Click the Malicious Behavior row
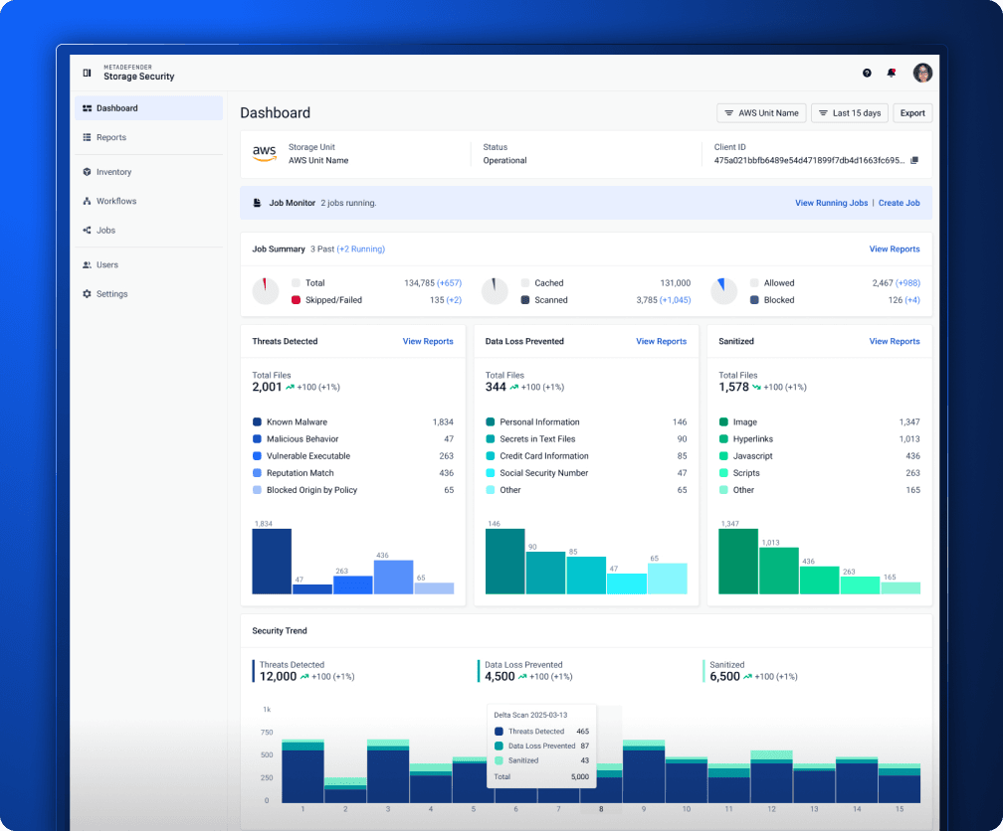 tap(353, 439)
